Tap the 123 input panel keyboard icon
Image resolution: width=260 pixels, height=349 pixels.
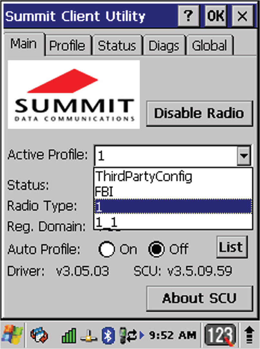click(220, 335)
